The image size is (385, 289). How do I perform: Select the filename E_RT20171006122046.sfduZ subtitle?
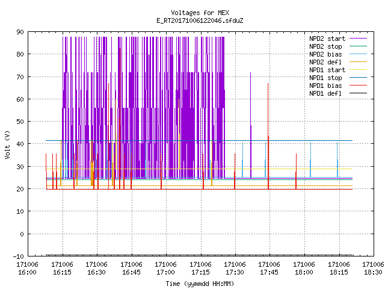pyautogui.click(x=200, y=20)
